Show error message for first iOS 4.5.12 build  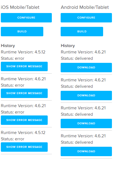[x=24, y=66]
